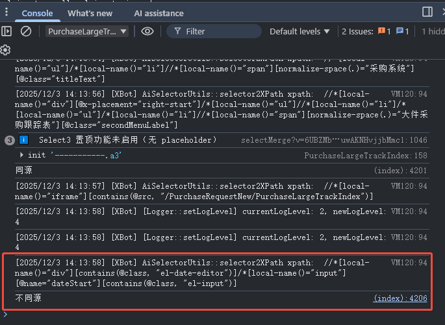445x325 pixels.
Task: Click the blue info icon beside Select3
Action: click(24, 139)
